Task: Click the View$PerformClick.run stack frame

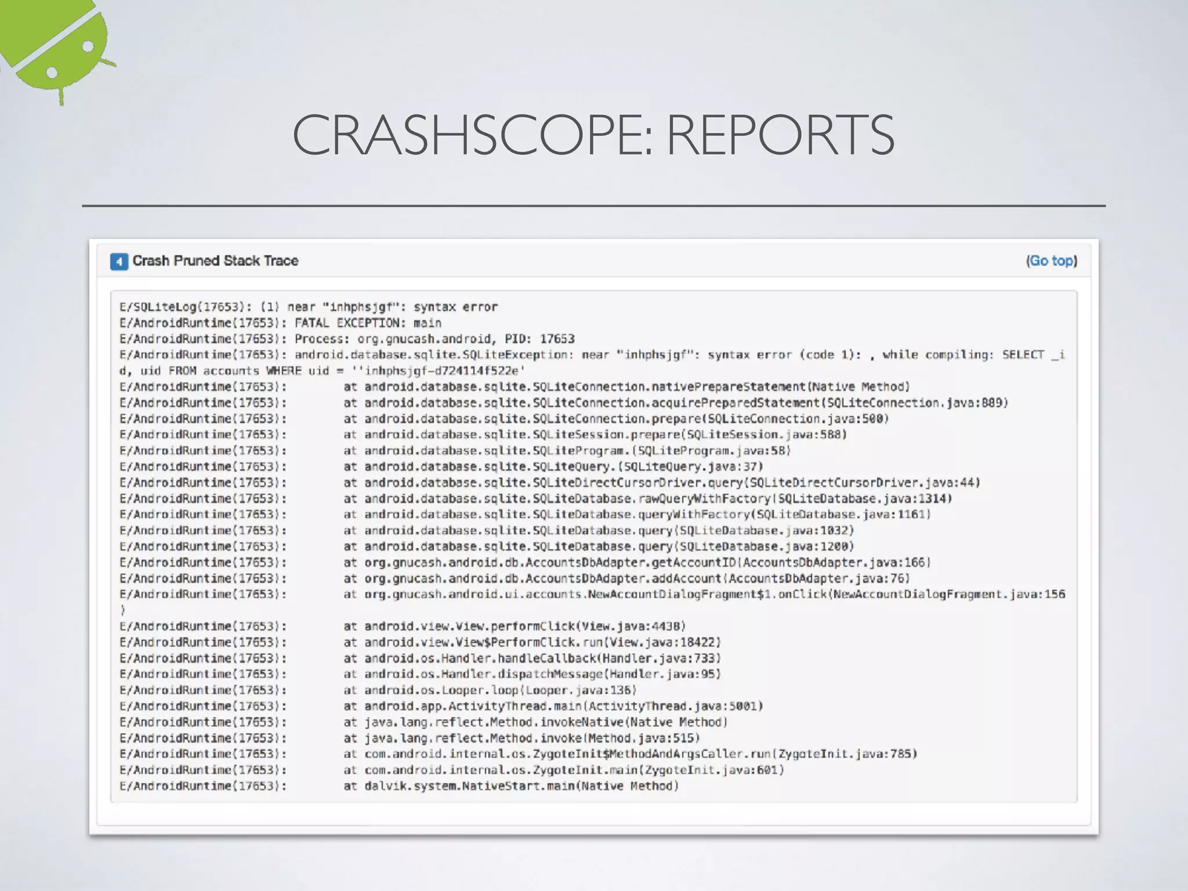Action: 420,643
